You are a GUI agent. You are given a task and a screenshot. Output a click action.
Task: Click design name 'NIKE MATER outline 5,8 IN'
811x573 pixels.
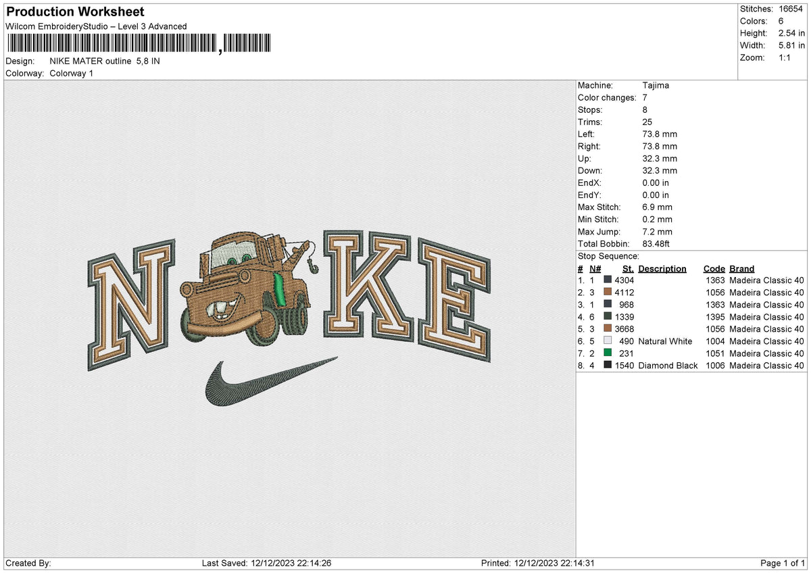coord(105,61)
